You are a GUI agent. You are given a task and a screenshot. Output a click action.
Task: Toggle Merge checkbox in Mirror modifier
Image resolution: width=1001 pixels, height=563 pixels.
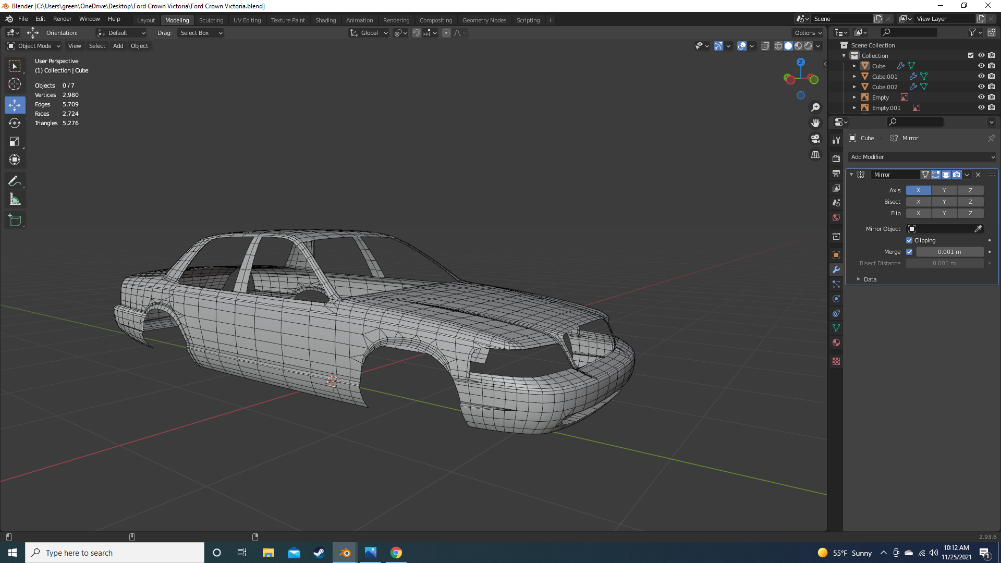coord(909,252)
